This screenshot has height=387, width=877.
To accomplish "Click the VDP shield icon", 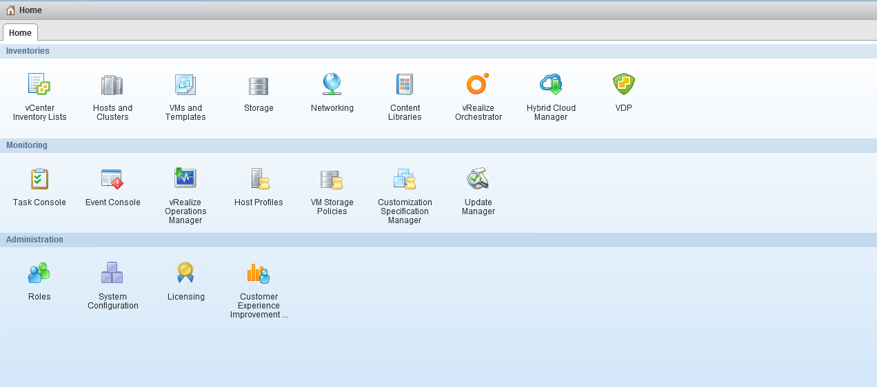I will (x=623, y=85).
